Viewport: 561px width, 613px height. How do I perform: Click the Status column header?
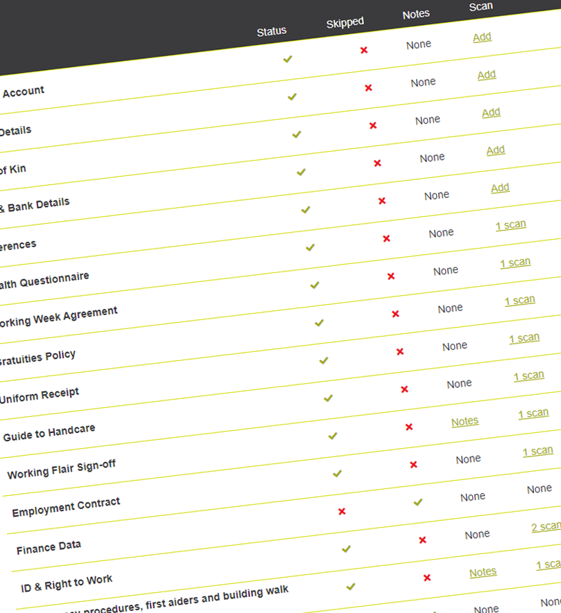(272, 31)
